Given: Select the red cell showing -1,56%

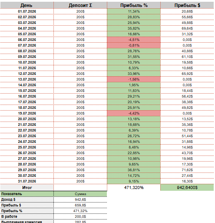Looking at the screenshot, I should (x=134, y=79).
